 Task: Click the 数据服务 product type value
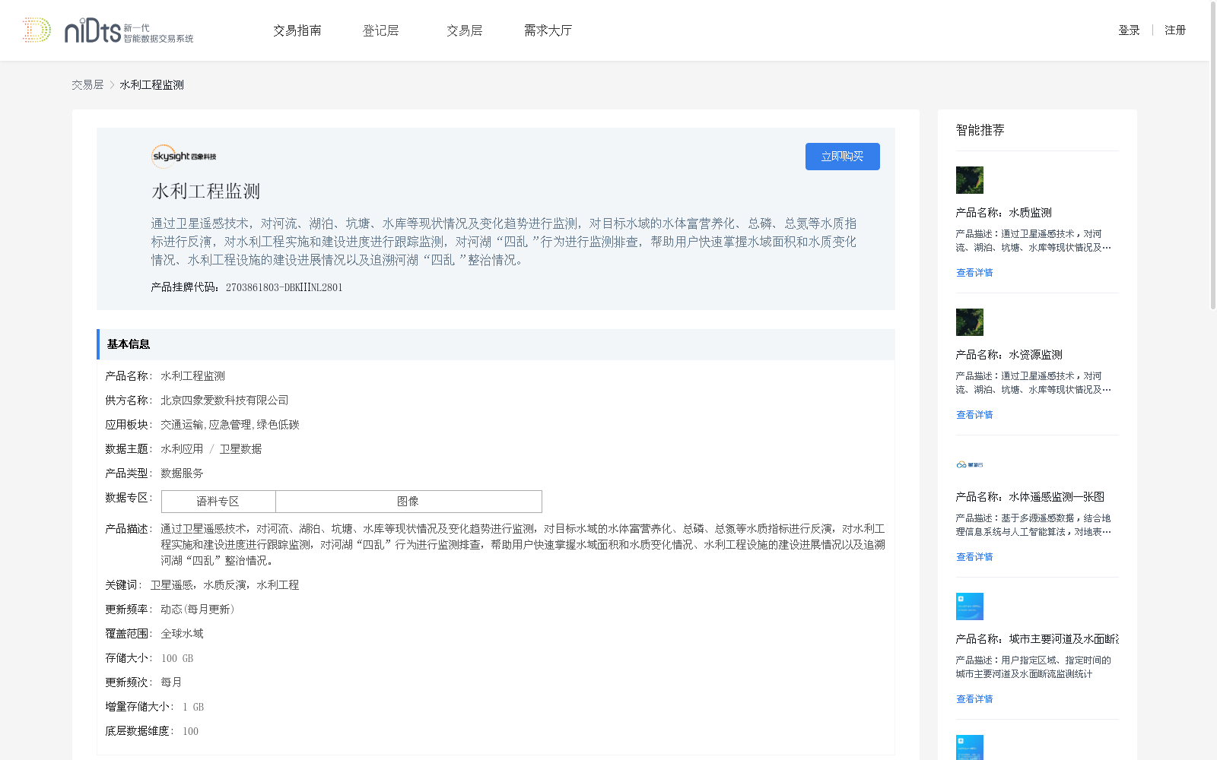tap(182, 473)
